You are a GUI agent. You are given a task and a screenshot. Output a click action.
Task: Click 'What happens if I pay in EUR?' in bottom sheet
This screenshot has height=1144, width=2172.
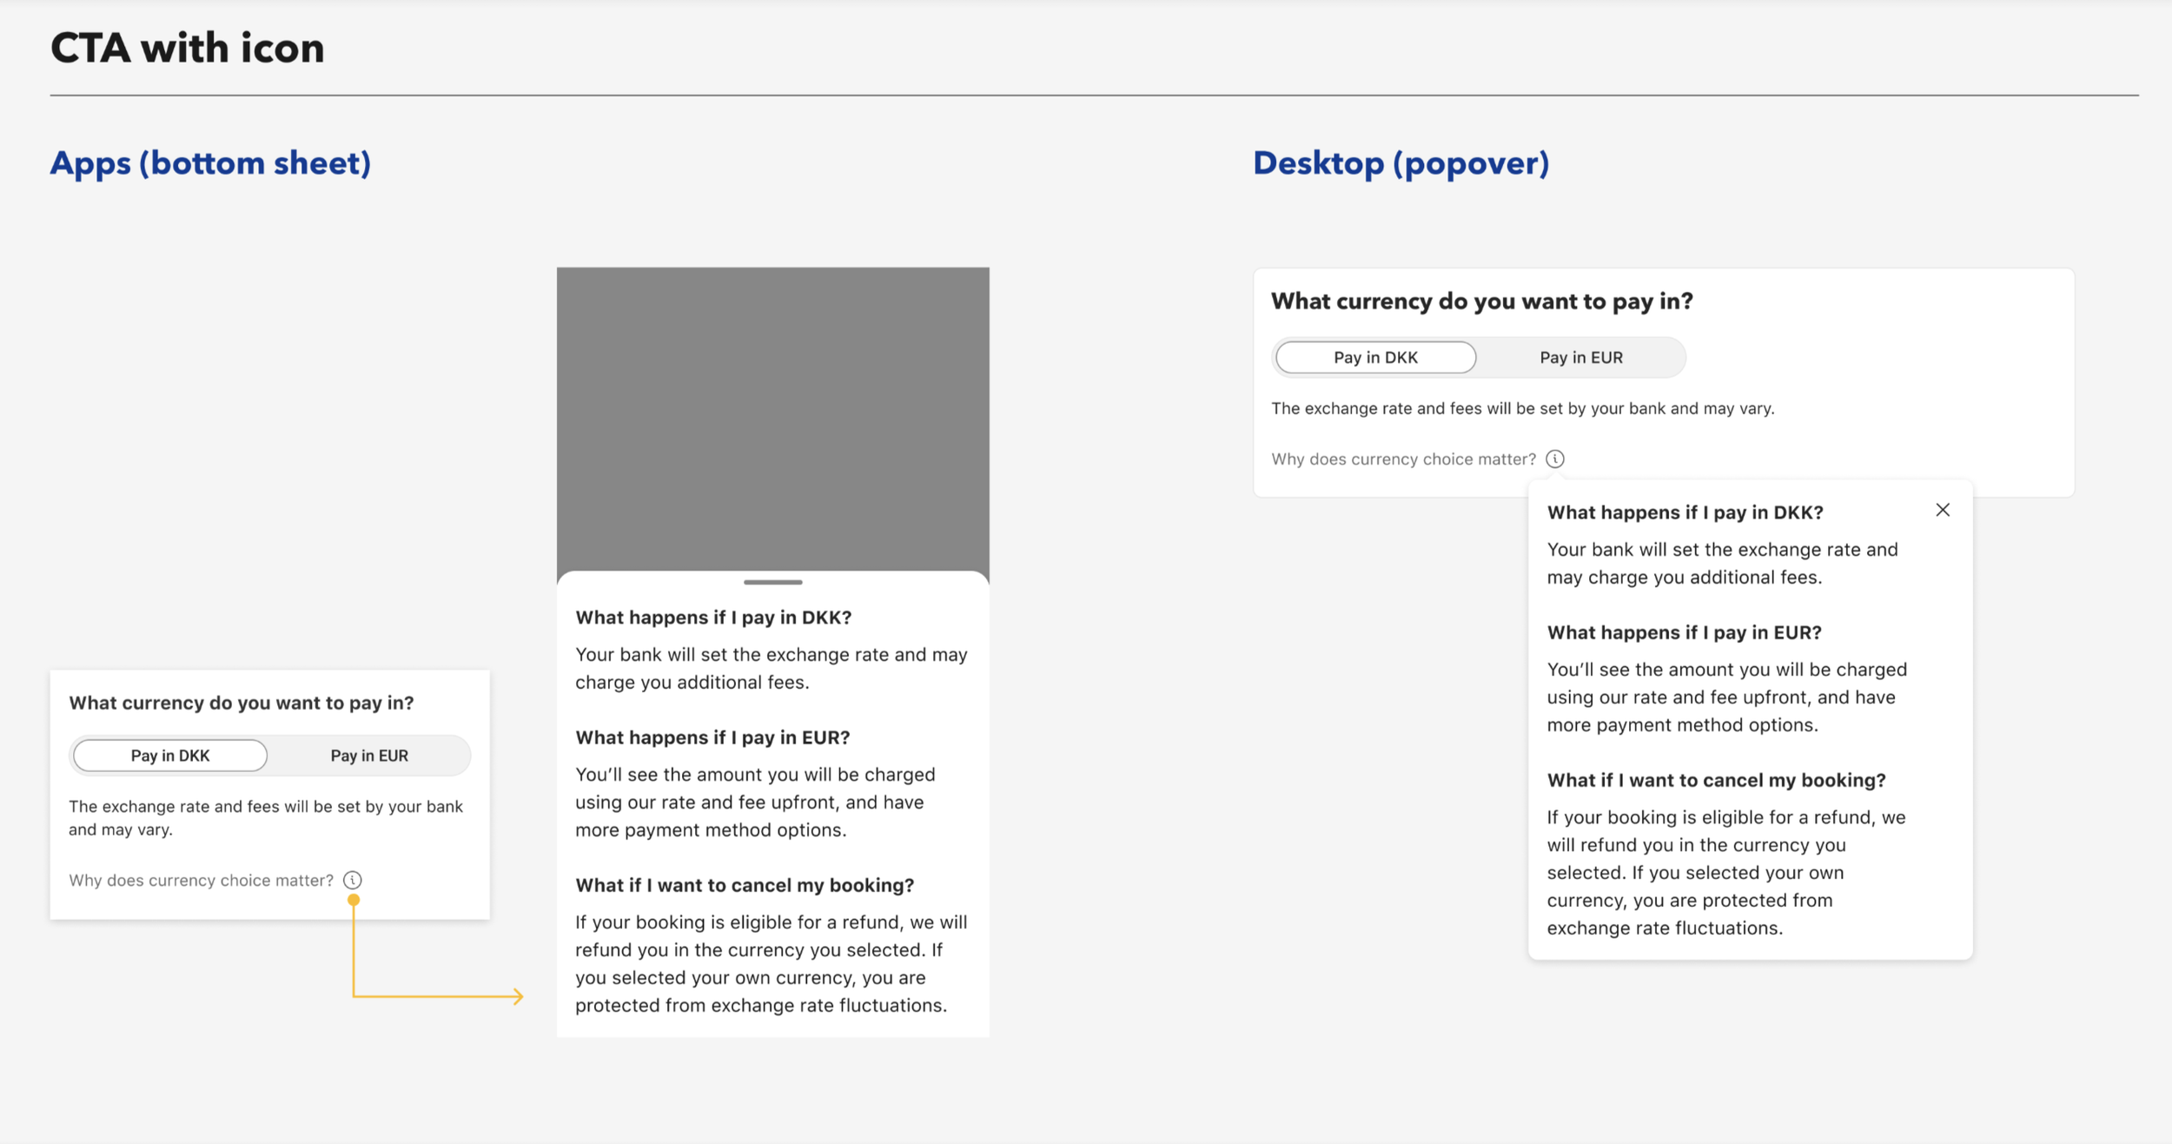pyautogui.click(x=712, y=737)
